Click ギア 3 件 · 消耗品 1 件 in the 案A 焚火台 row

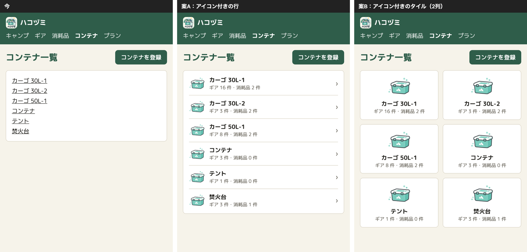233,205
